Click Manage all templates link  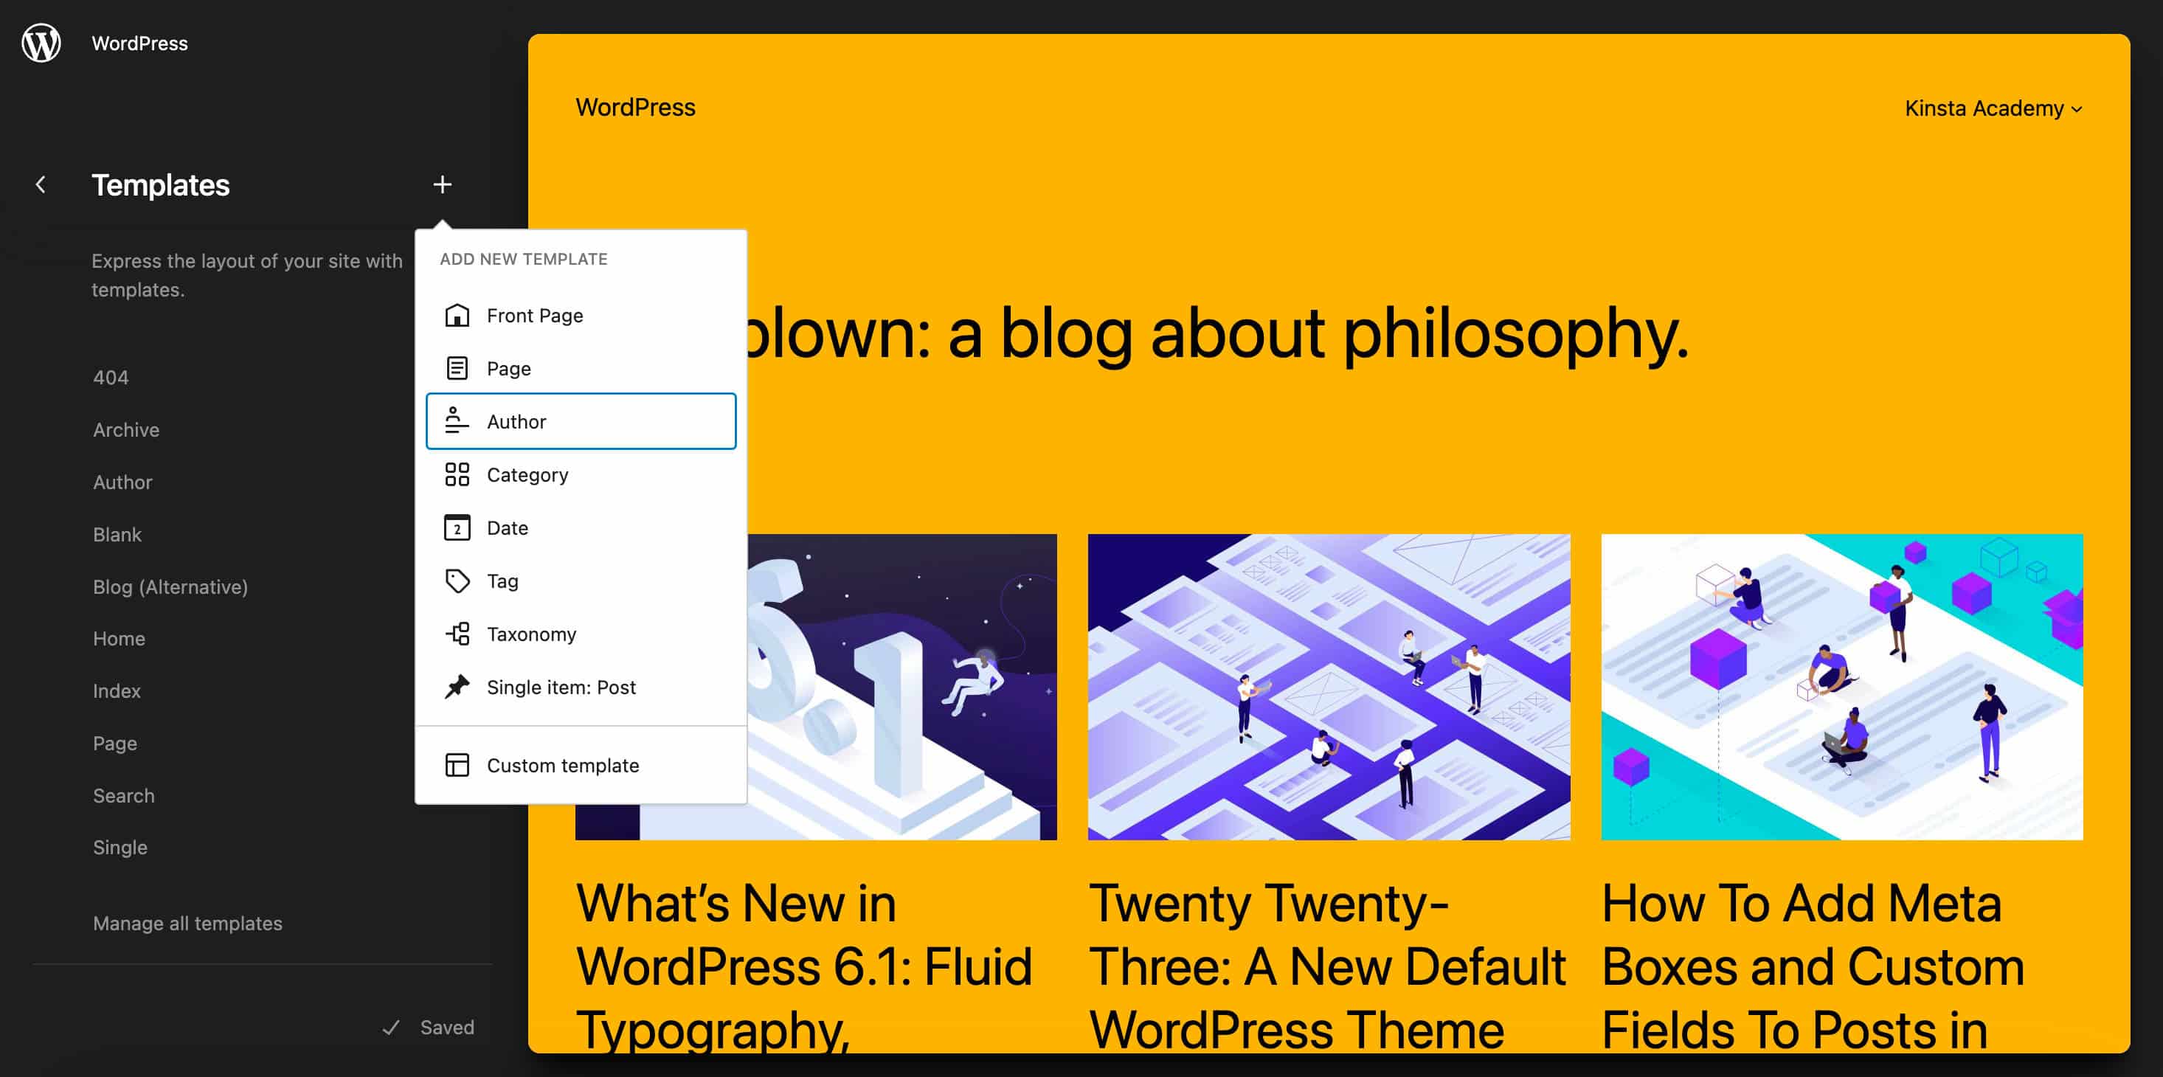[186, 923]
